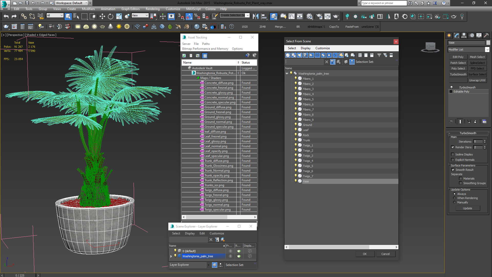Toggle visibility bulb of Trunk object
The image size is (492, 277).
pyautogui.click(x=295, y=140)
